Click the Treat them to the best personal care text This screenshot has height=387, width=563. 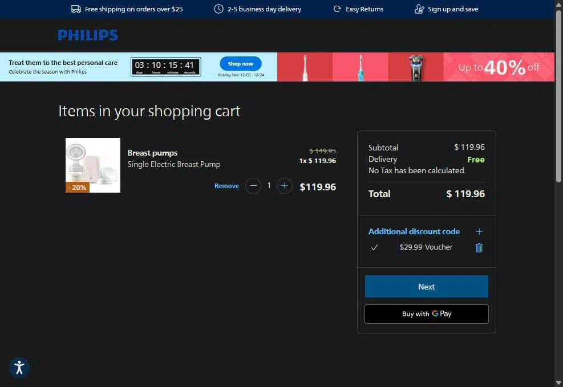(63, 63)
